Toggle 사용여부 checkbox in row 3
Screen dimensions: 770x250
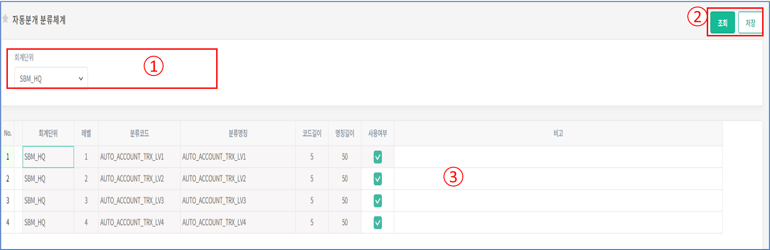(378, 201)
